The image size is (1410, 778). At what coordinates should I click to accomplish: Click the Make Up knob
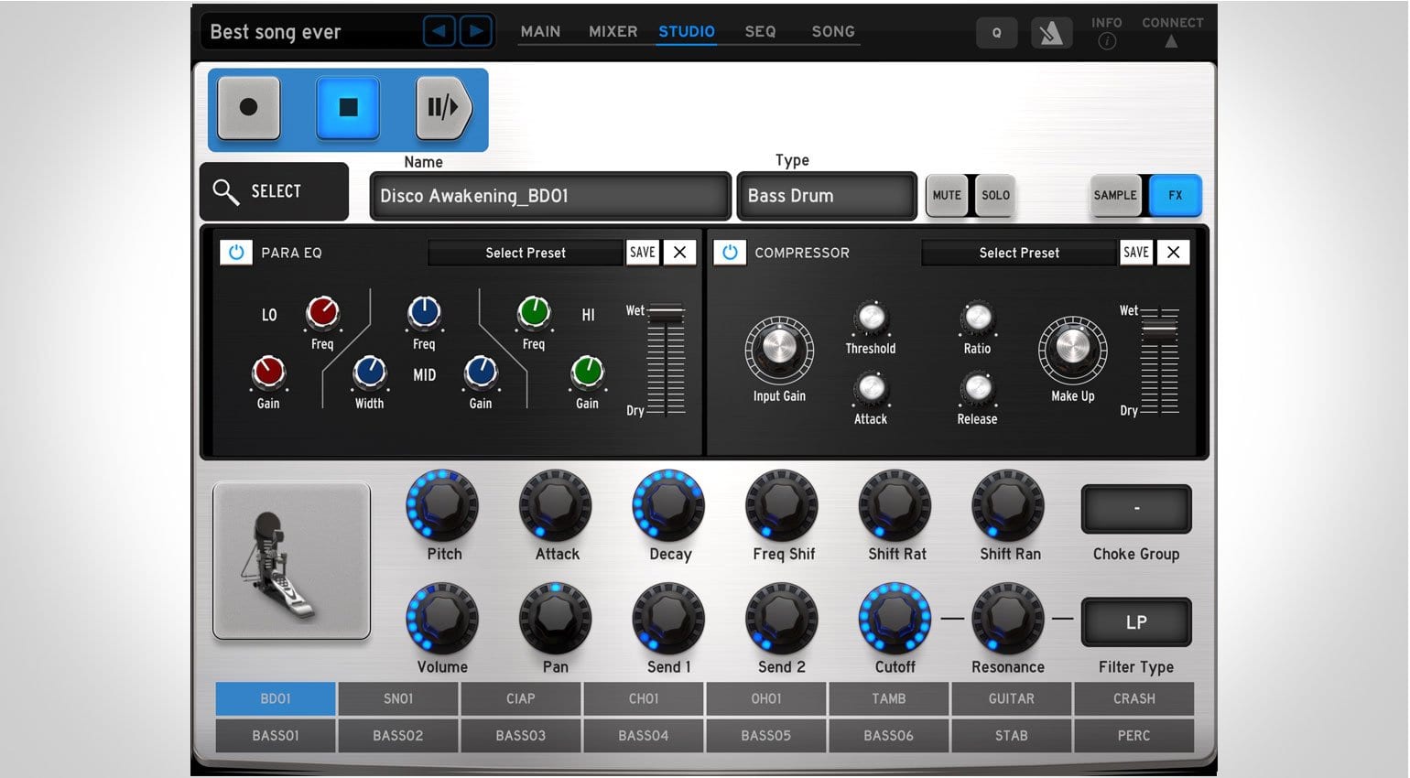1072,350
